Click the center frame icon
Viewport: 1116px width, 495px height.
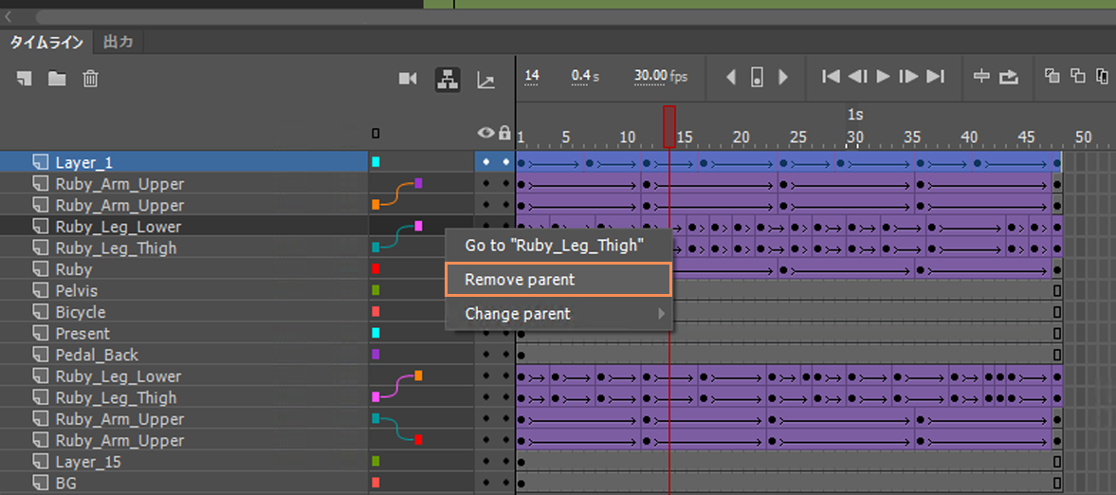click(982, 77)
